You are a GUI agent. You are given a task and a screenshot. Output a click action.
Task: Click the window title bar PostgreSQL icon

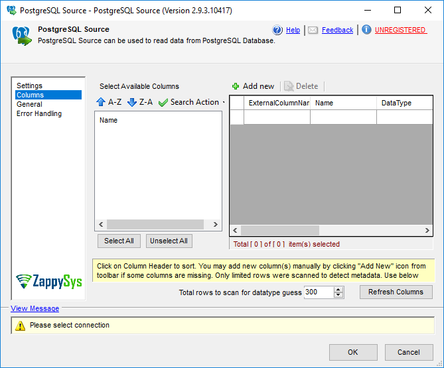(x=11, y=10)
